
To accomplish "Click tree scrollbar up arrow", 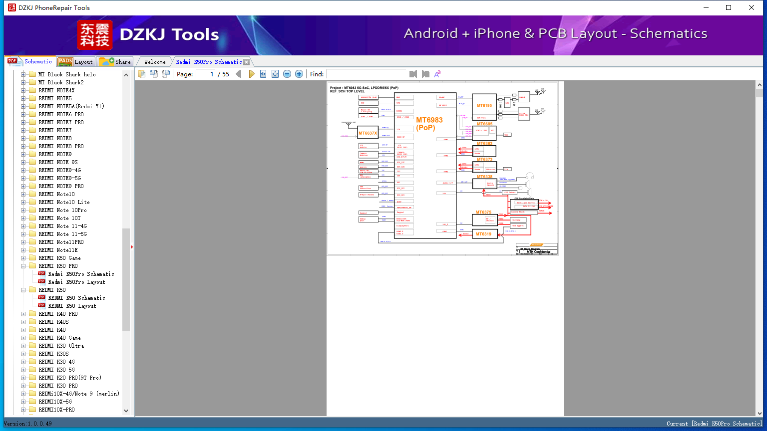I will [x=126, y=75].
